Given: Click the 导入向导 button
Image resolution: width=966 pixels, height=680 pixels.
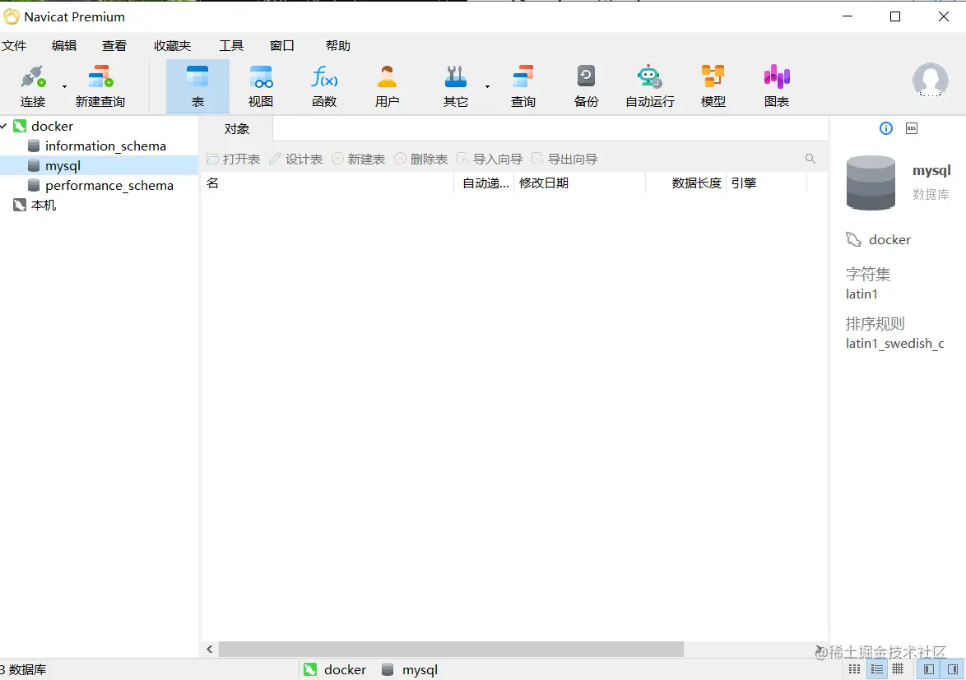Looking at the screenshot, I should [490, 159].
